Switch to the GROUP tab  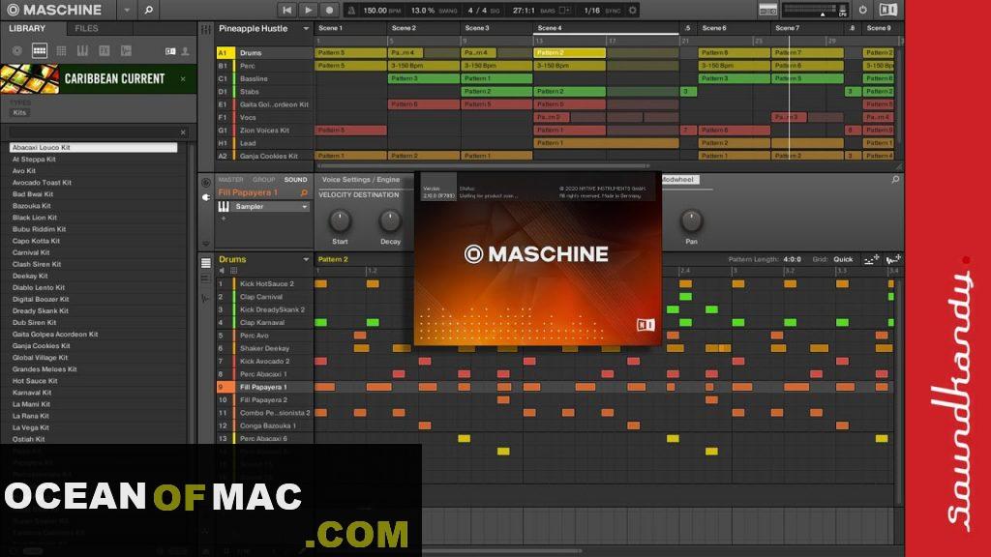coord(263,179)
